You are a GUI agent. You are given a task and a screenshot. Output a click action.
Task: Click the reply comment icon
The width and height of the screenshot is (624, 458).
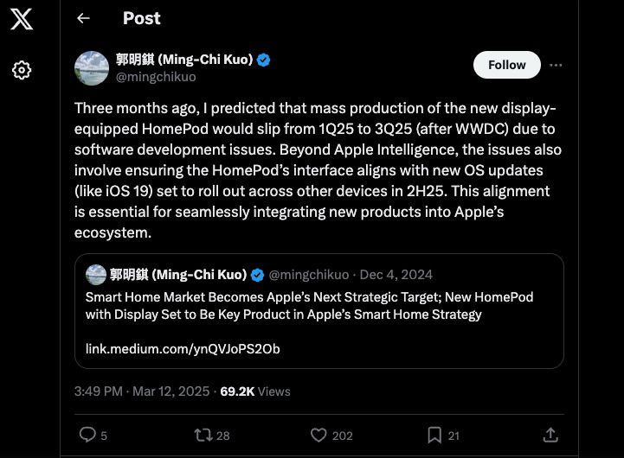[x=87, y=435]
